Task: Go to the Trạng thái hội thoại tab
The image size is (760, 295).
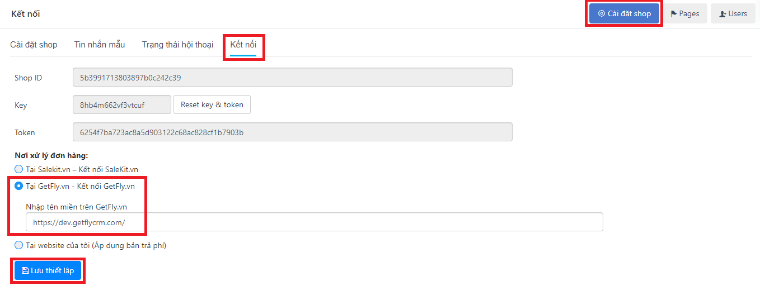Action: [177, 45]
